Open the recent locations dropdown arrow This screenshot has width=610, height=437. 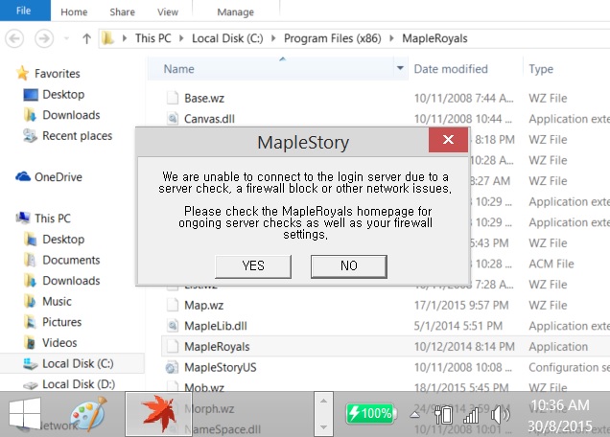(x=66, y=39)
